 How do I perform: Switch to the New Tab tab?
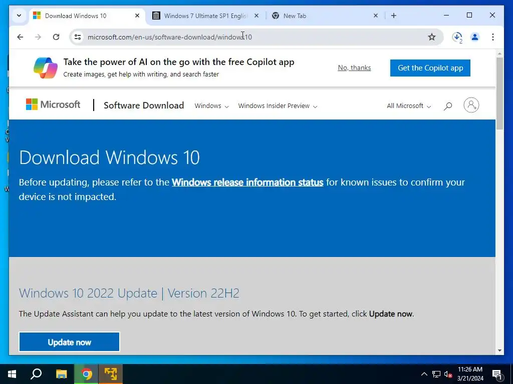[x=326, y=15]
